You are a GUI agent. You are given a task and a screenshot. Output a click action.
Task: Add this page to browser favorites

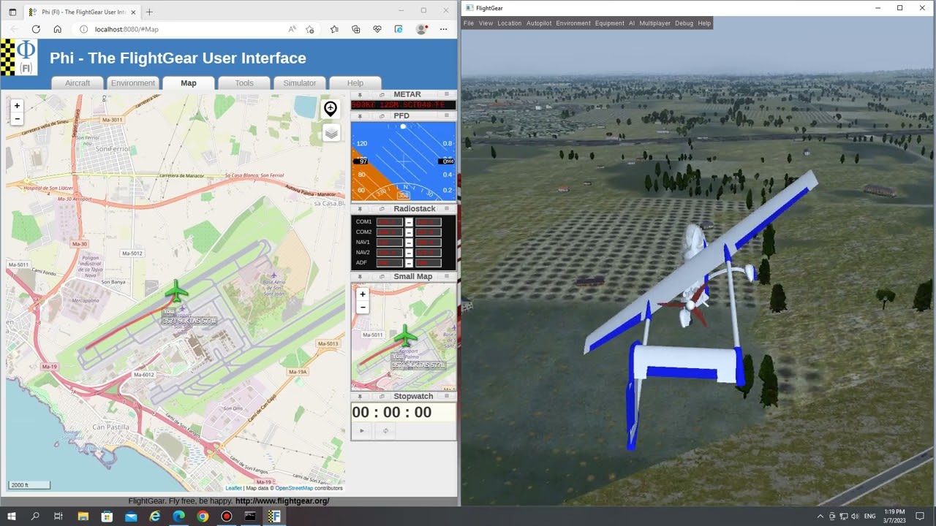(310, 29)
